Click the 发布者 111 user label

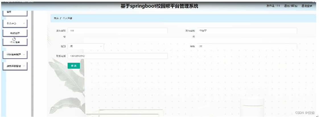[273, 6]
